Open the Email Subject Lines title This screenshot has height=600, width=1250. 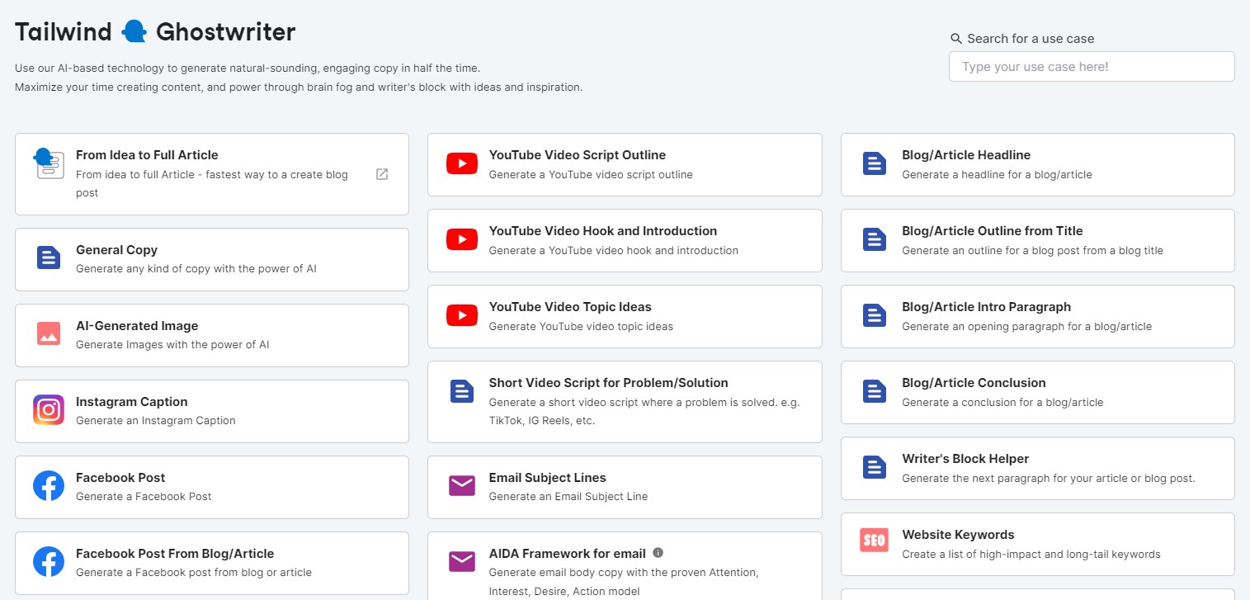(548, 478)
